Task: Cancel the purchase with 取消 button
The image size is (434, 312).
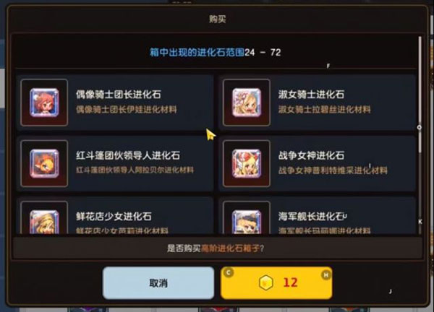Action: point(158,283)
